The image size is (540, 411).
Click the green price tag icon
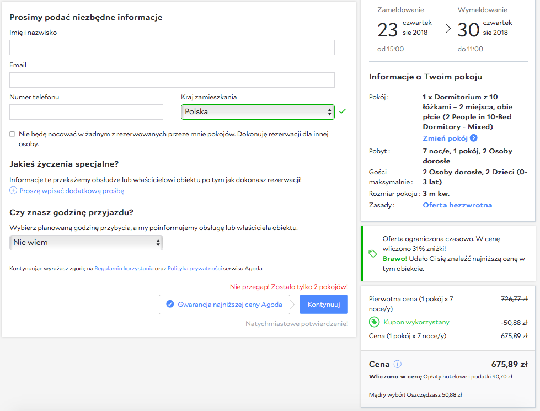[x=373, y=254]
